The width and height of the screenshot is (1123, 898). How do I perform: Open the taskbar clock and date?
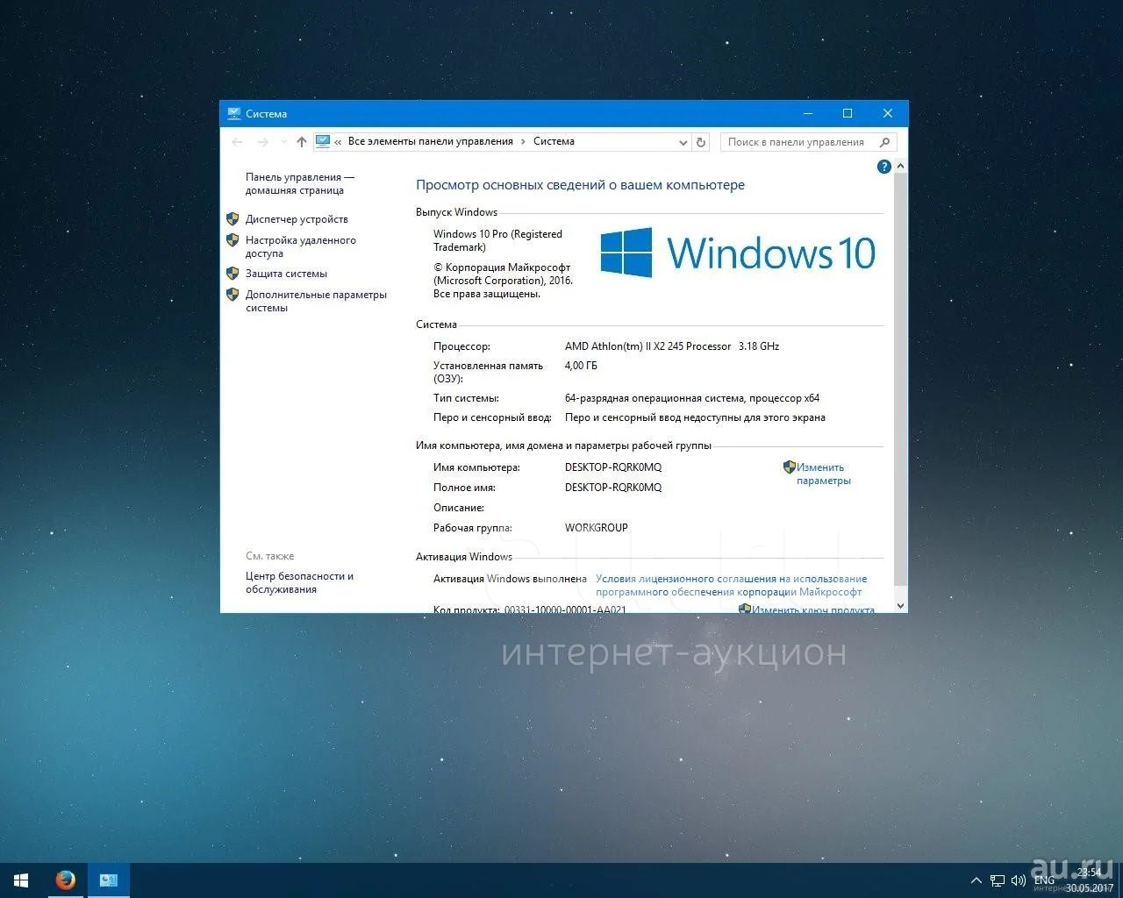[1090, 880]
